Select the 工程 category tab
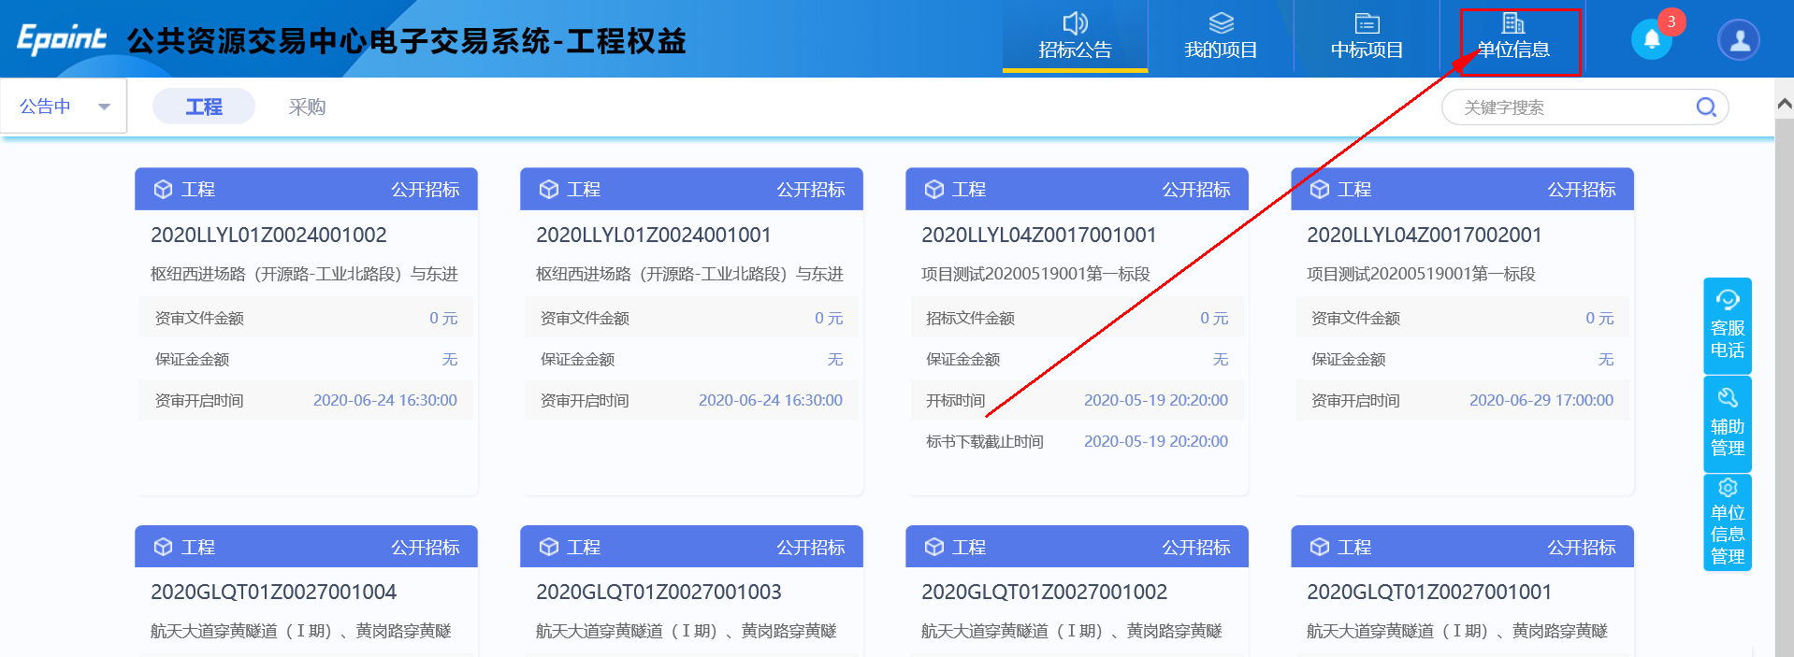The image size is (1794, 657). coord(204,107)
